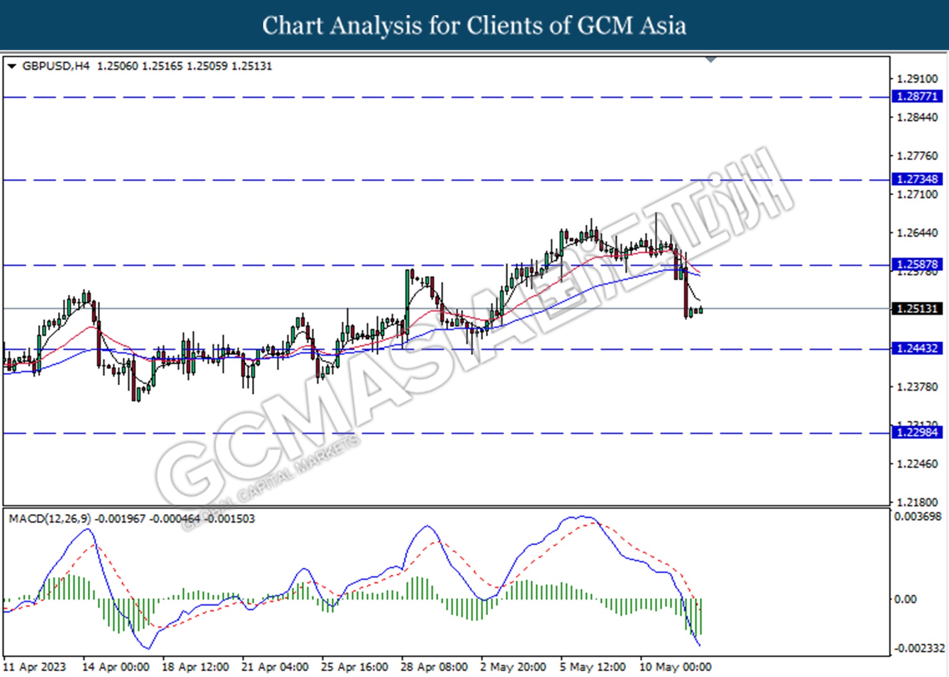Select the 1.24432 horizontal level label
Image resolution: width=949 pixels, height=677 pixels.
[917, 348]
